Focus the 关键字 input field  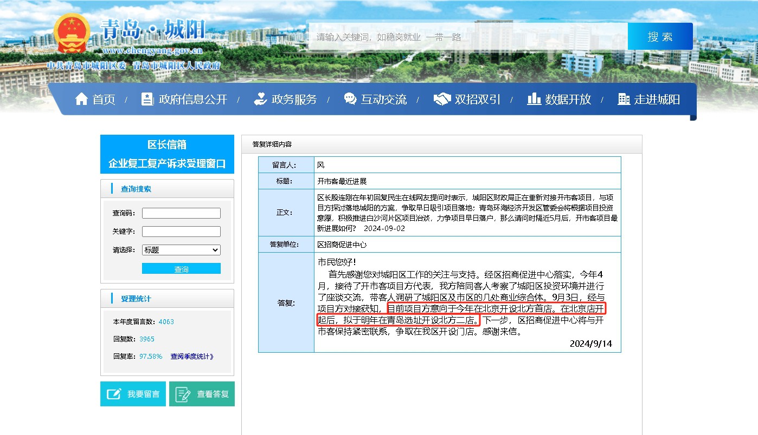click(181, 232)
